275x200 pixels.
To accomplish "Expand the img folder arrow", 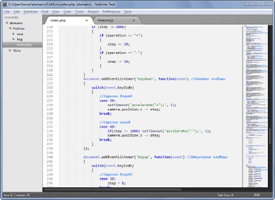I will pyautogui.click(x=14, y=39).
